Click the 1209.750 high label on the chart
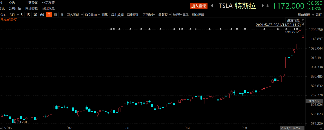 tap(291, 32)
